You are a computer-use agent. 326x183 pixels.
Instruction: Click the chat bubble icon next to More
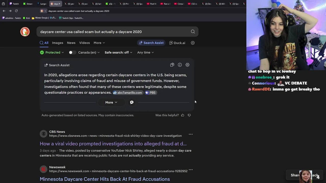pyautogui.click(x=132, y=102)
